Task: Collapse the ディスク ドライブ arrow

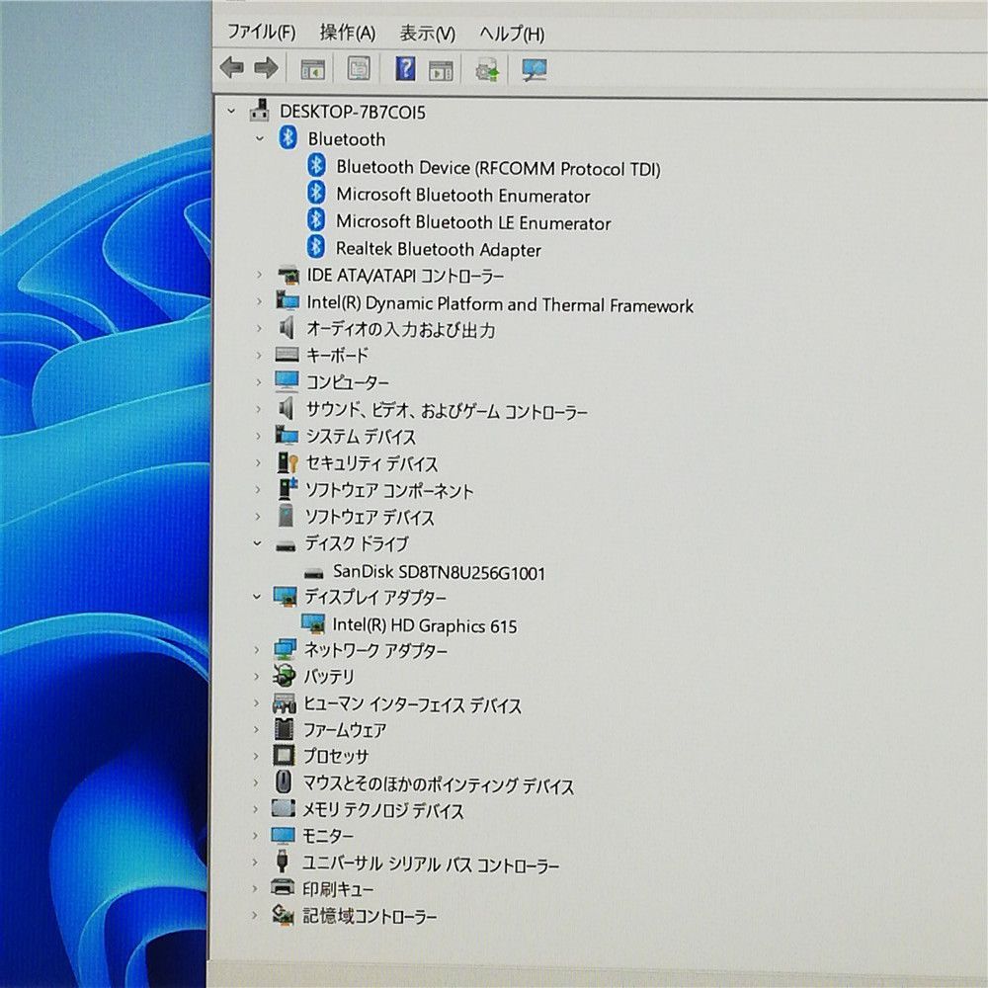Action: pyautogui.click(x=257, y=543)
